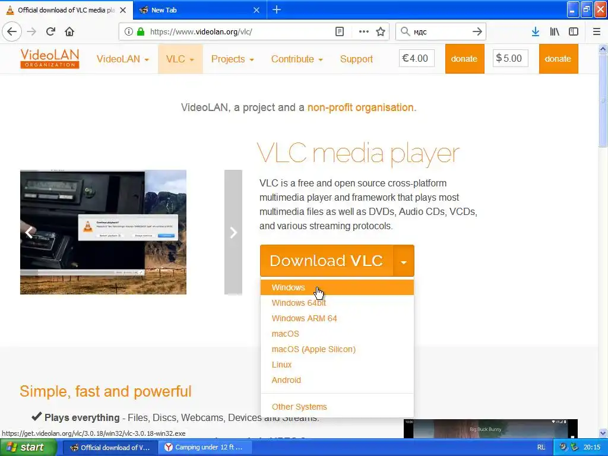Image resolution: width=608 pixels, height=456 pixels.
Task: Switch to Camping under 12 ft taskbar window
Action: tap(204, 447)
